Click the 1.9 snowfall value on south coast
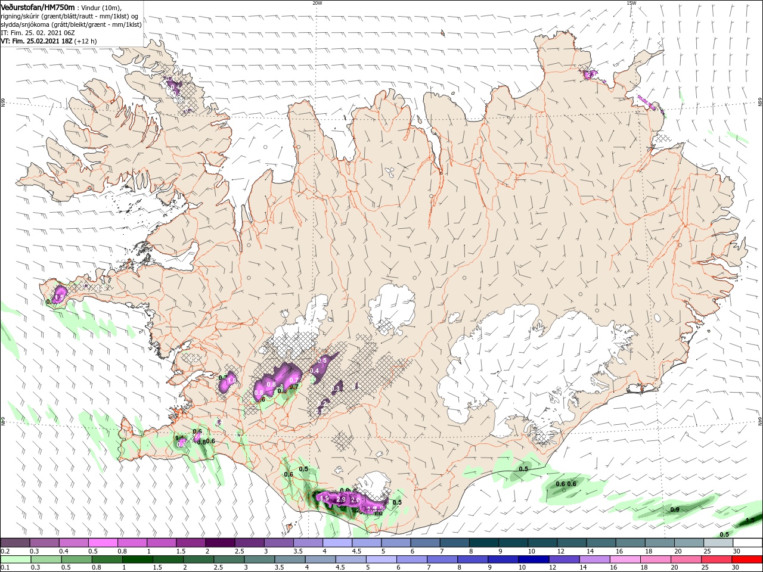 325,498
